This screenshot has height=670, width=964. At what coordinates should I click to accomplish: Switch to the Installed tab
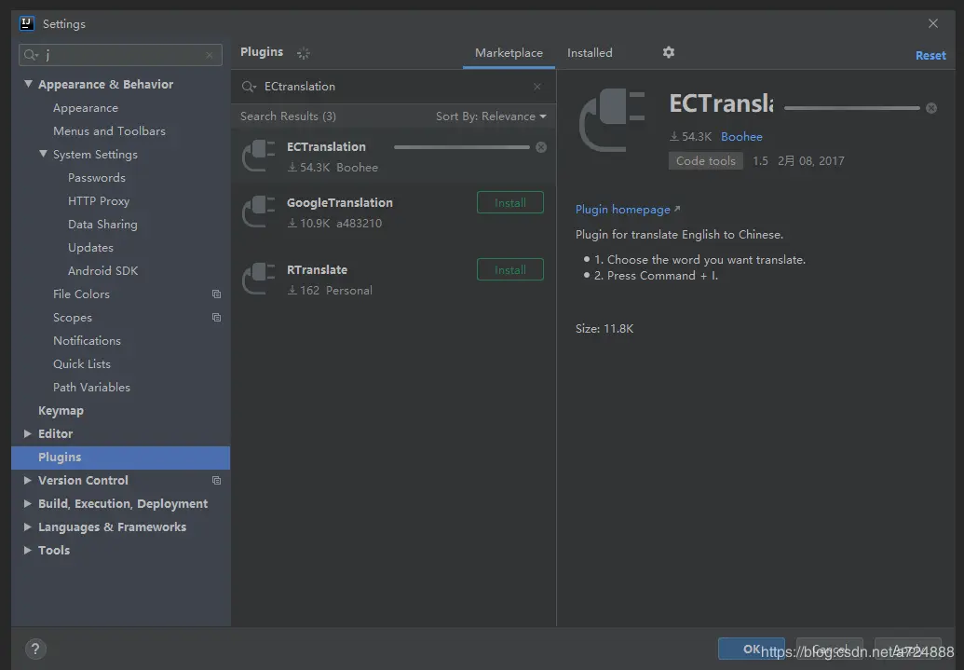click(590, 53)
